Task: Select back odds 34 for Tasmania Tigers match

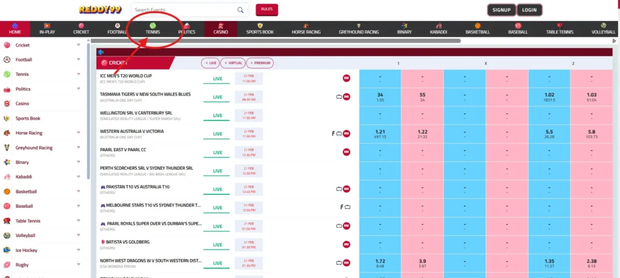Action: [380, 97]
